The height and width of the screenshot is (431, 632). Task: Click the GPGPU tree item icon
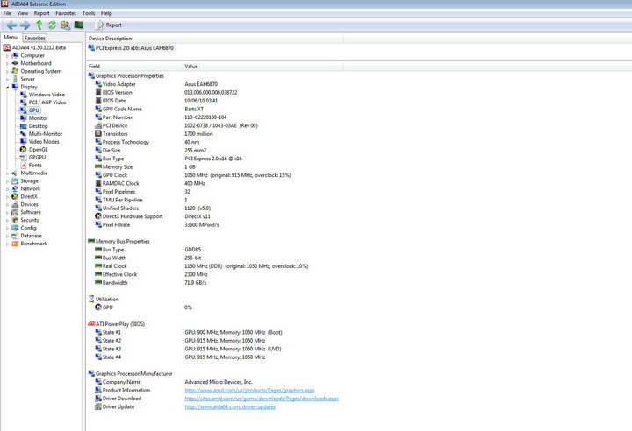click(24, 158)
